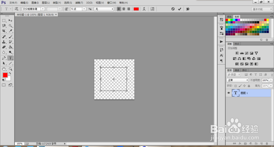Select the Hand tool

[4, 69]
